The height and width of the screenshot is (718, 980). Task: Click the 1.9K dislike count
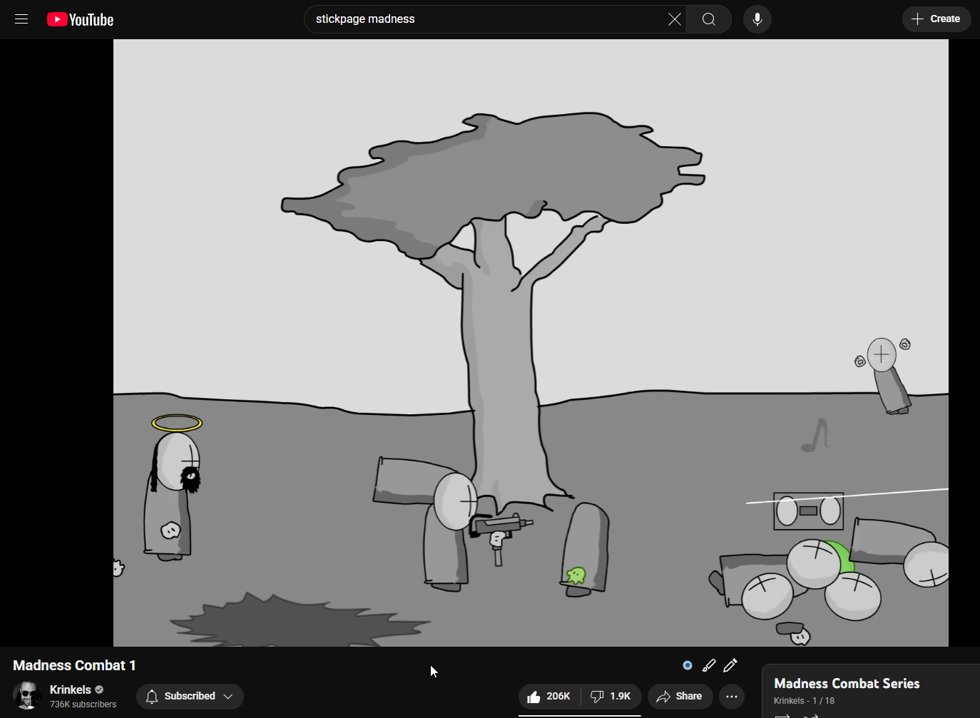click(621, 697)
